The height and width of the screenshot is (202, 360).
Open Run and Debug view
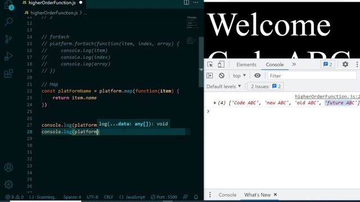pyautogui.click(x=8, y=56)
